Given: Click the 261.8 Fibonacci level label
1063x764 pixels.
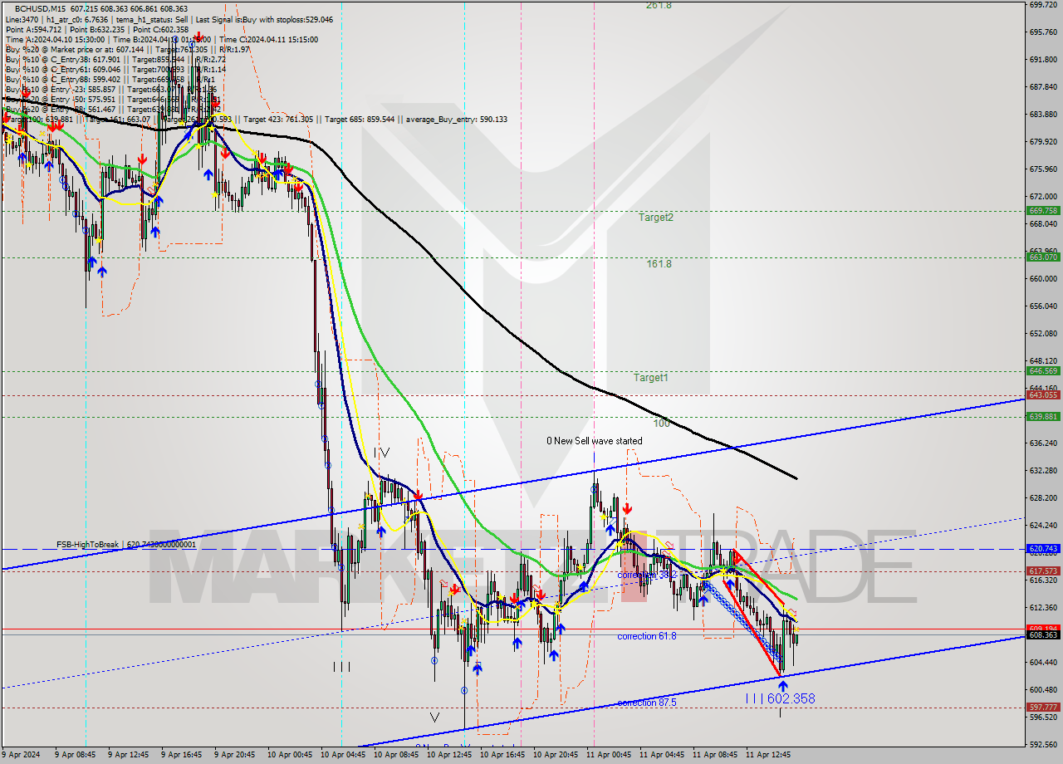Looking at the screenshot, I should tap(659, 5).
